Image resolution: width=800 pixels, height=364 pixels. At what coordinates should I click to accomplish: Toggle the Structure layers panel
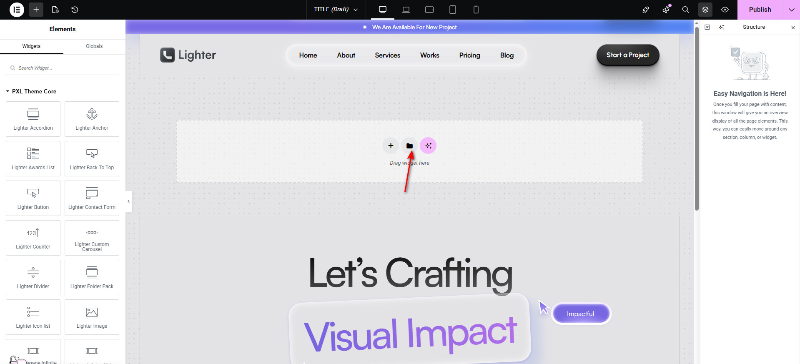click(705, 10)
